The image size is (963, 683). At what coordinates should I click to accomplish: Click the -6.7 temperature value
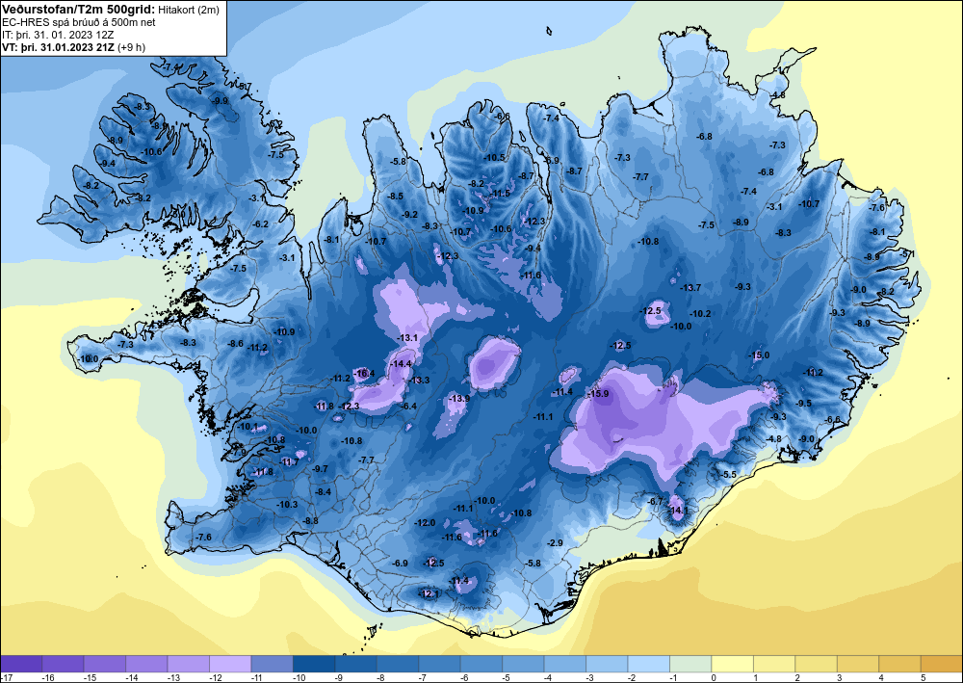point(656,501)
